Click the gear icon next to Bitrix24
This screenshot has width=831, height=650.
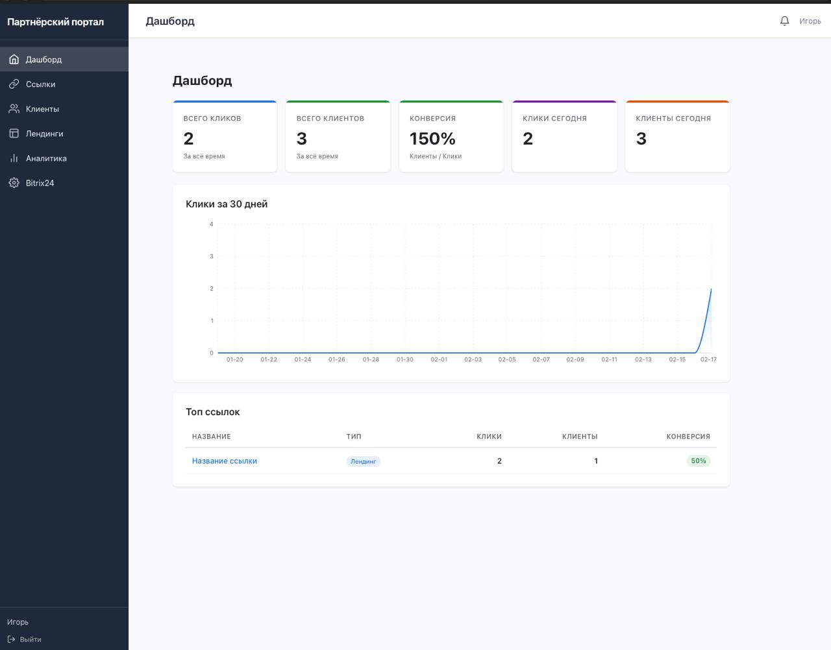(x=14, y=183)
